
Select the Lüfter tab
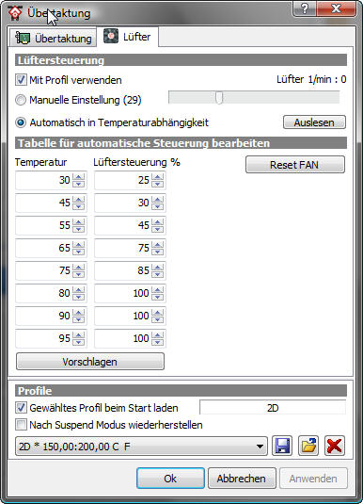tap(127, 37)
